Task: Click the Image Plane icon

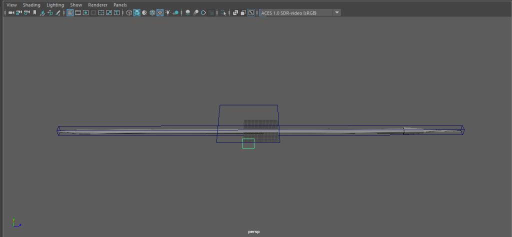Action: point(42,12)
